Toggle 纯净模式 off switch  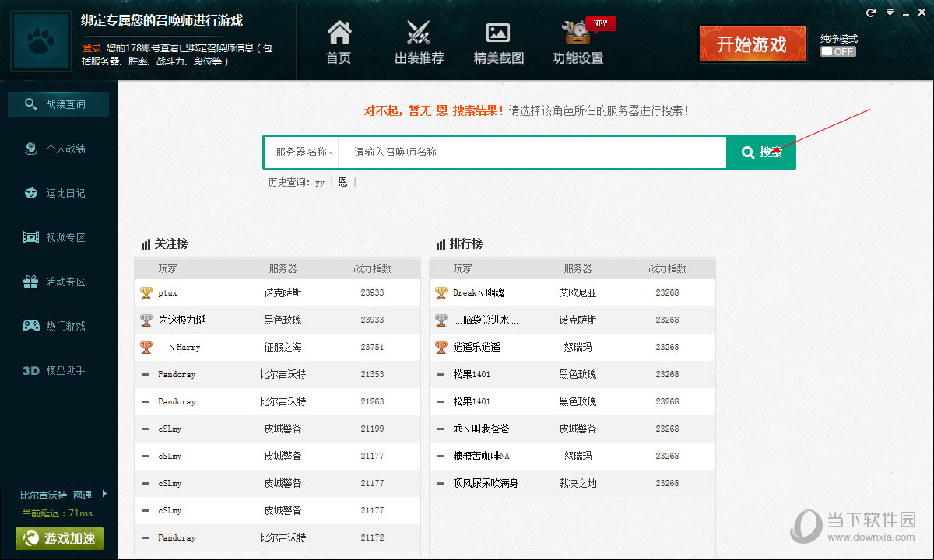point(837,53)
